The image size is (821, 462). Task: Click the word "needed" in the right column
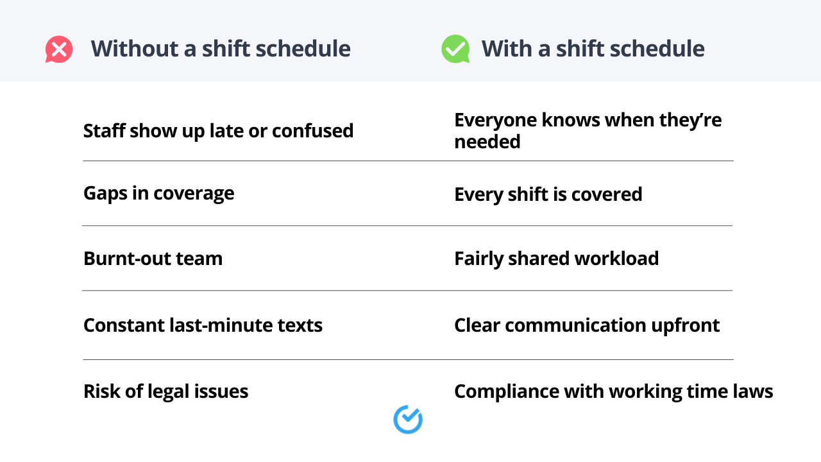click(487, 142)
